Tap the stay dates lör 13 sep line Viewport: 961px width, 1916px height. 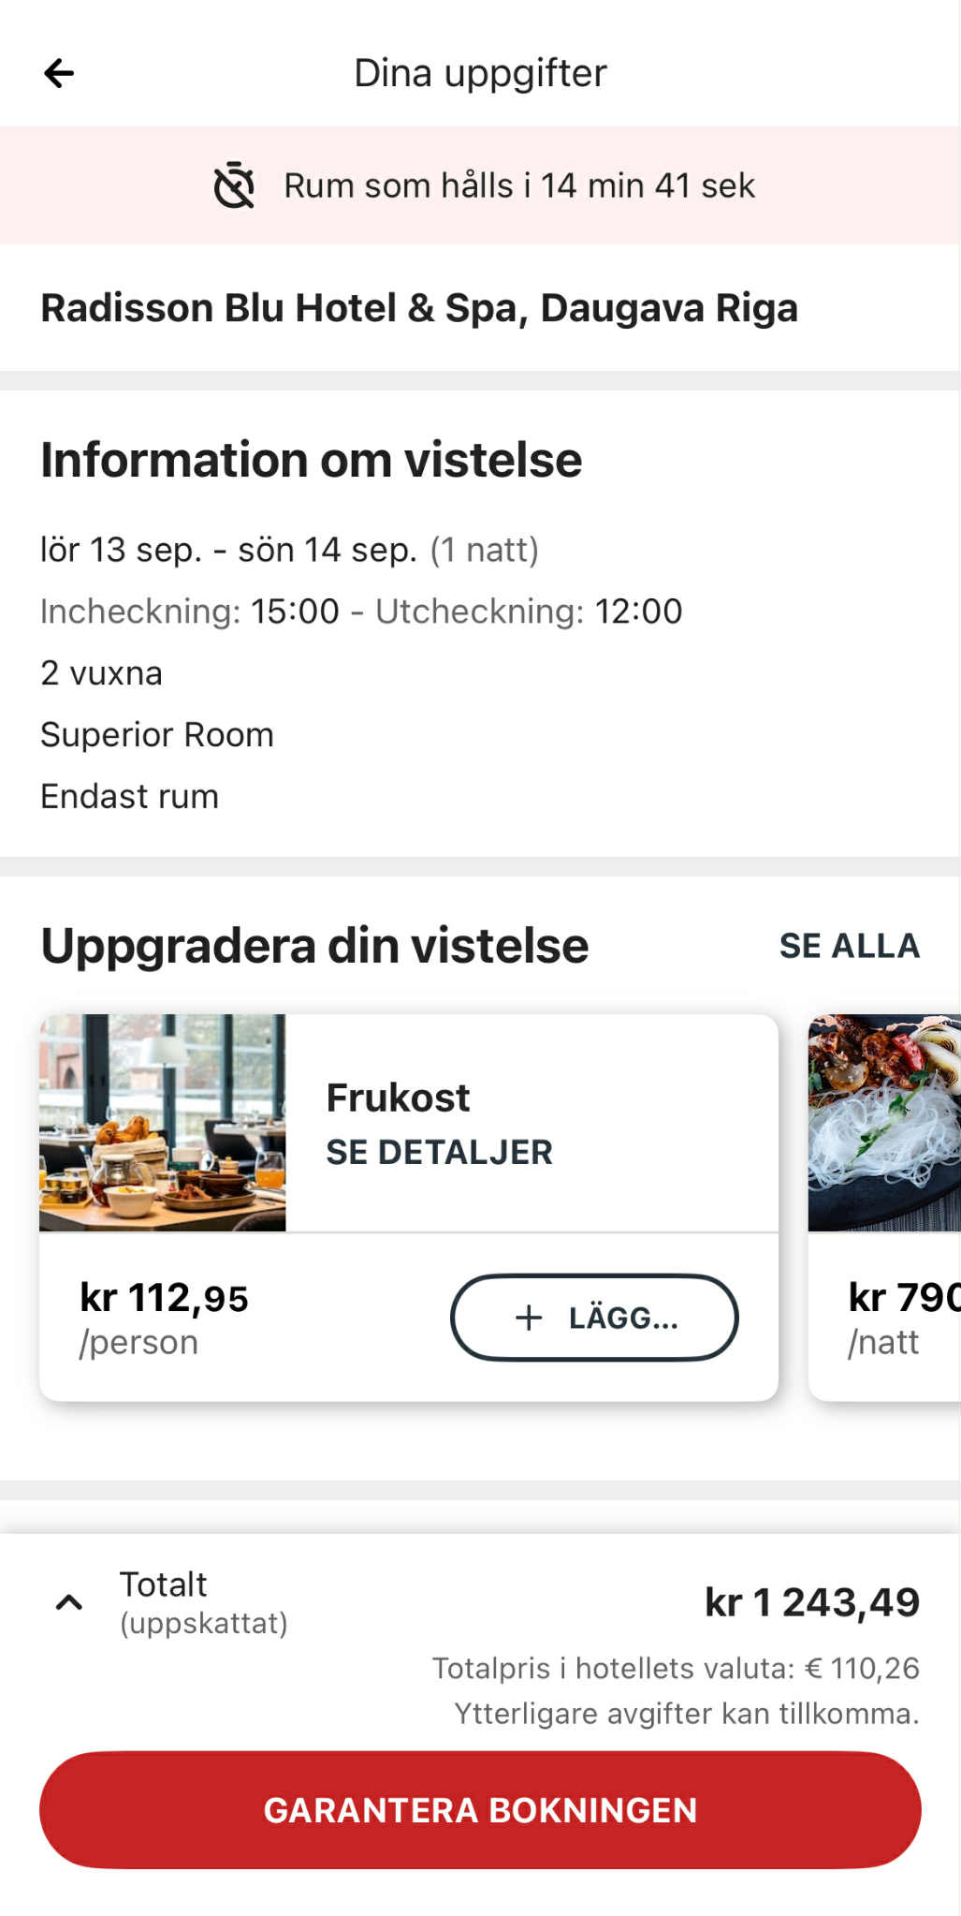289,550
